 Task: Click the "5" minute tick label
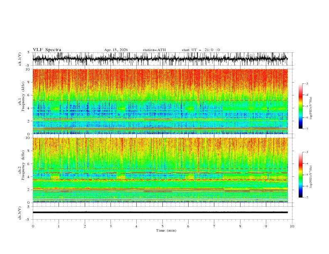tap(162, 226)
